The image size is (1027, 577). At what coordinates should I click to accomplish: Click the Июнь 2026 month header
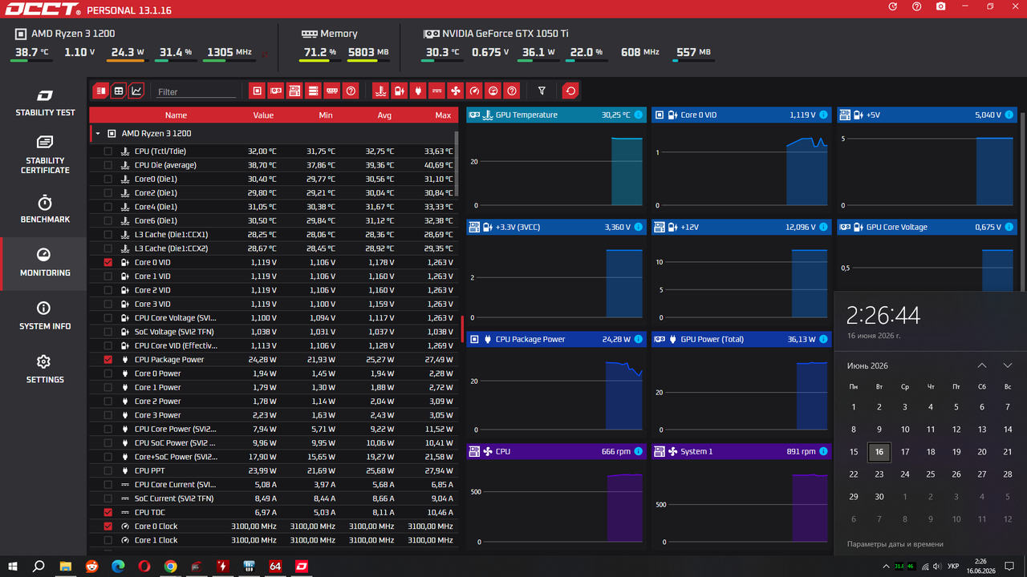867,365
